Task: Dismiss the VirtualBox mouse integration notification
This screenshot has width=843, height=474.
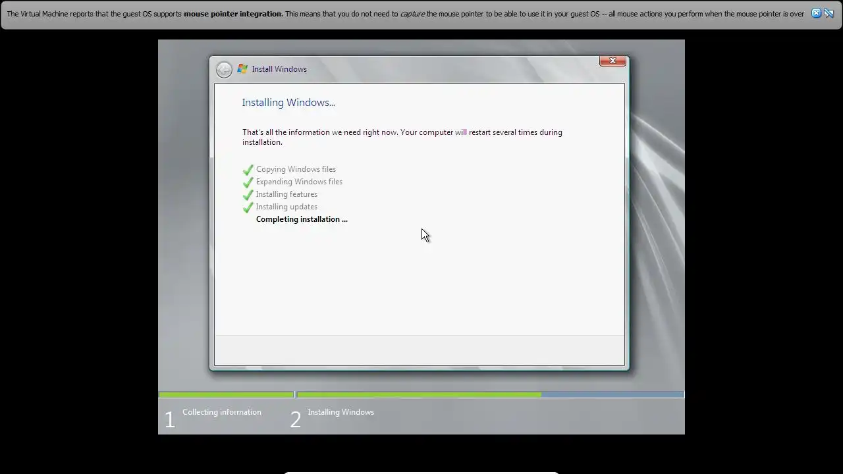Action: coord(816,13)
